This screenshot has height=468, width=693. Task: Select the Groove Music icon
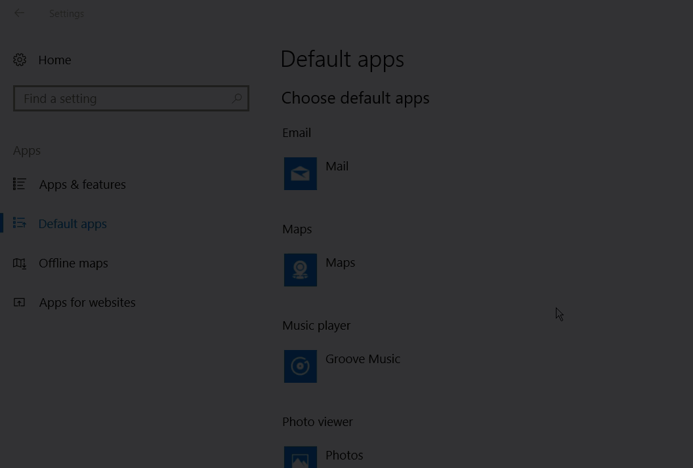300,366
